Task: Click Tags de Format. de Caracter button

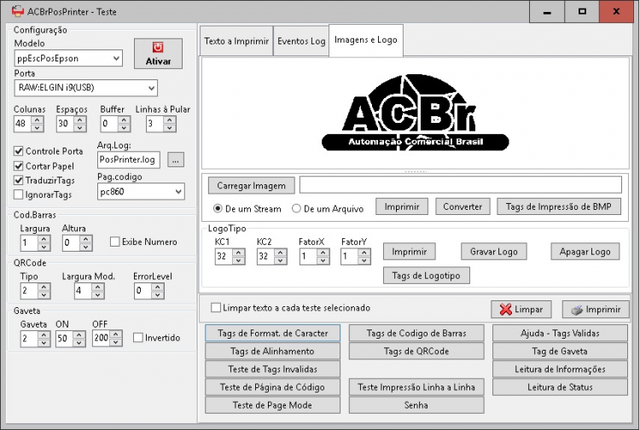Action: [x=273, y=334]
